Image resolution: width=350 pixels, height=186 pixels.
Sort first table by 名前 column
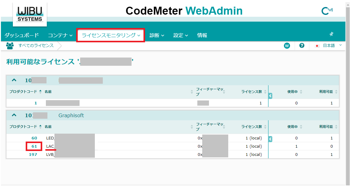click(48, 92)
